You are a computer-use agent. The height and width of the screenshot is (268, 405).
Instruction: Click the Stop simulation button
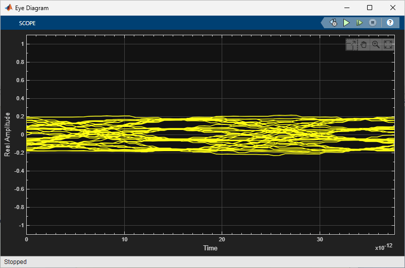[373, 23]
